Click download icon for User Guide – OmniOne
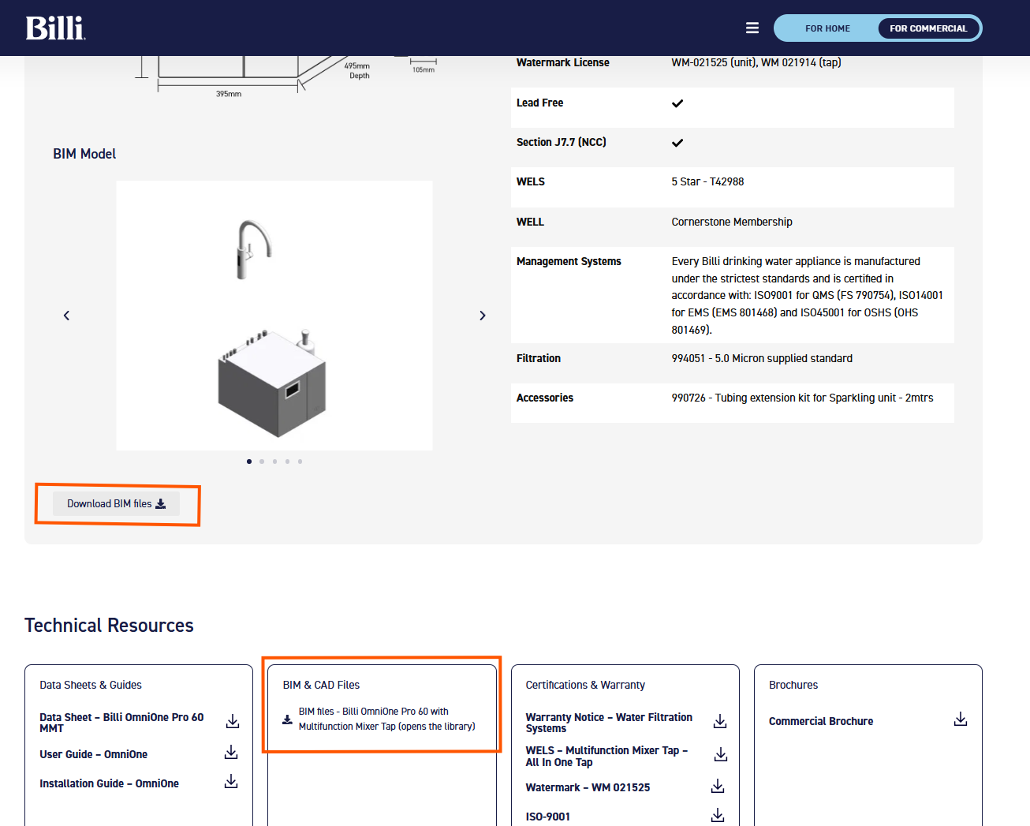The image size is (1030, 826). click(231, 752)
